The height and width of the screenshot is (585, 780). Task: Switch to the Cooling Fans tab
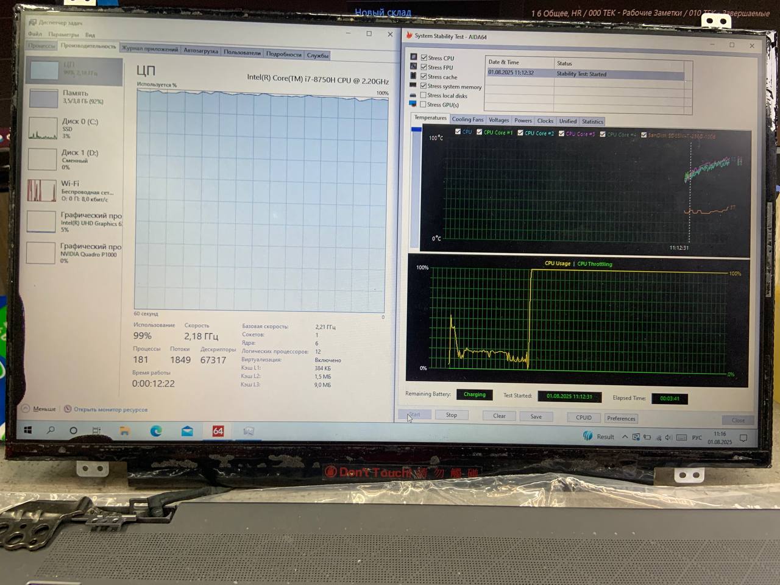click(x=467, y=119)
